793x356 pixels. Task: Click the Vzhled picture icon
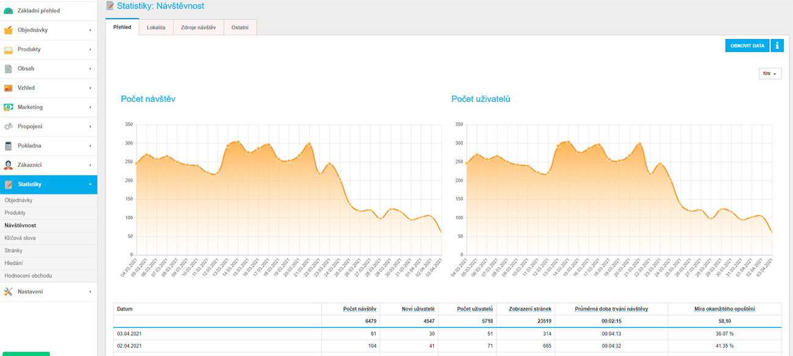click(8, 88)
